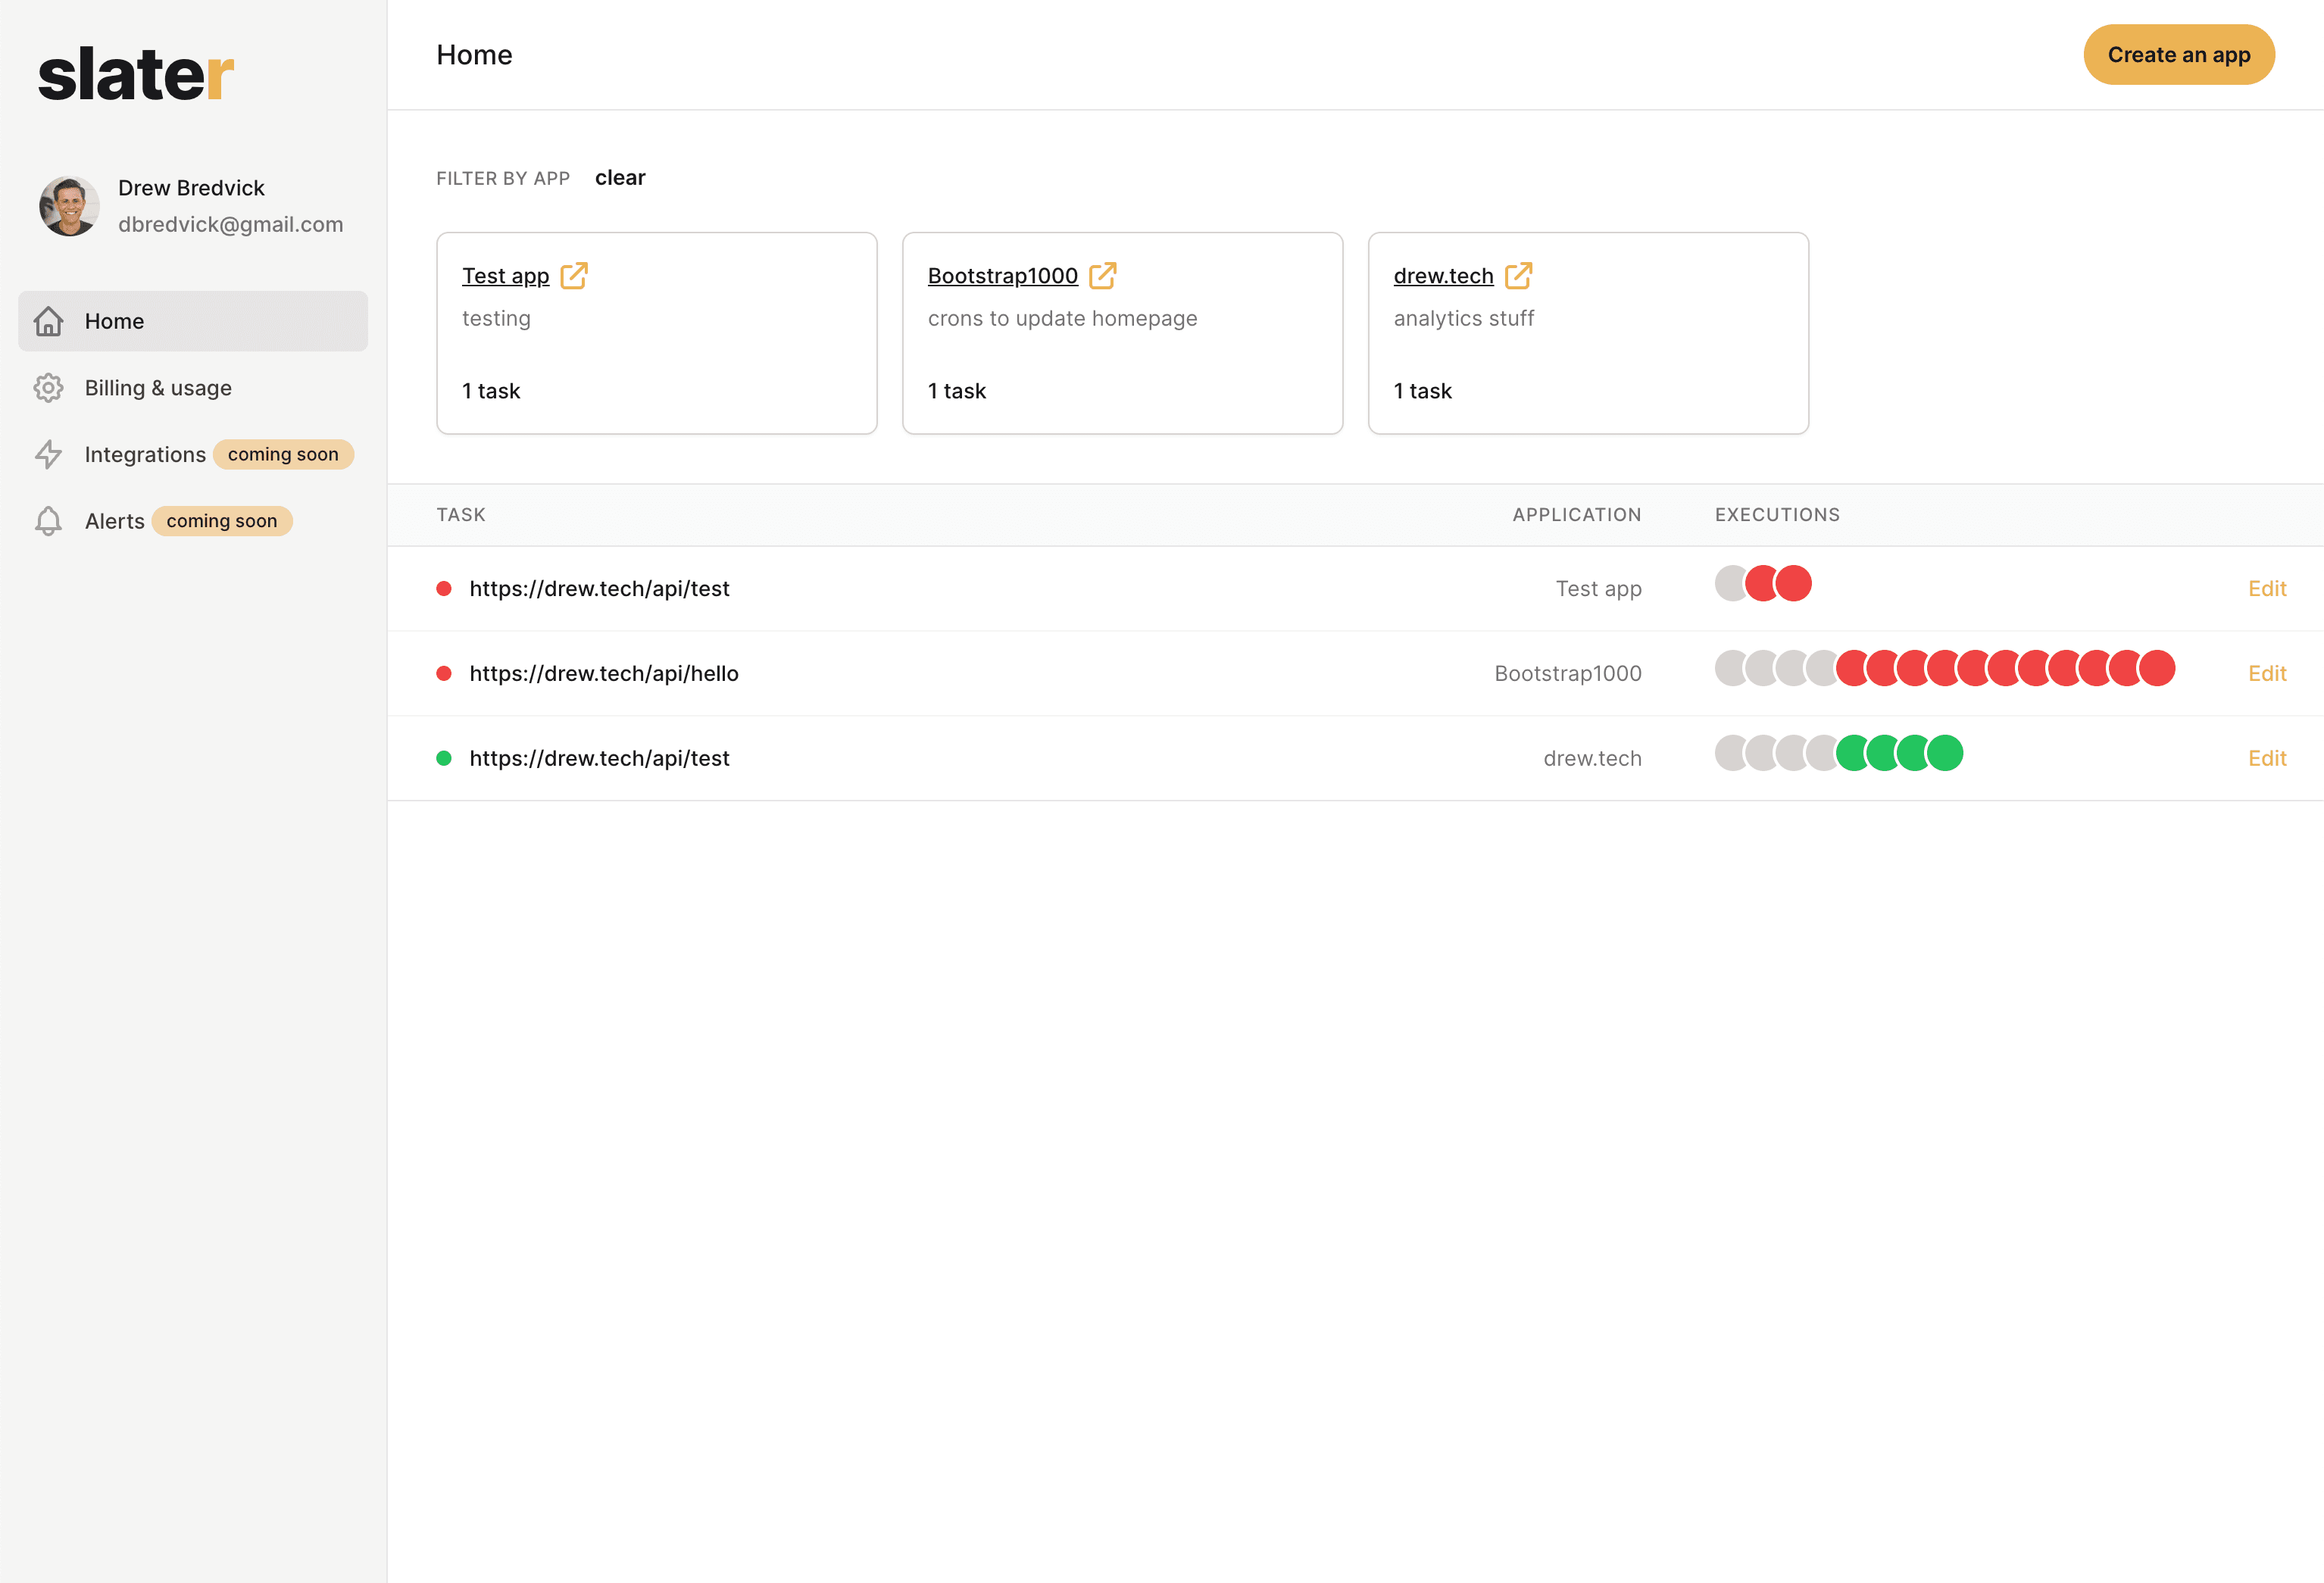This screenshot has width=2324, height=1583.
Task: Click the Home page title
Action: point(474,55)
